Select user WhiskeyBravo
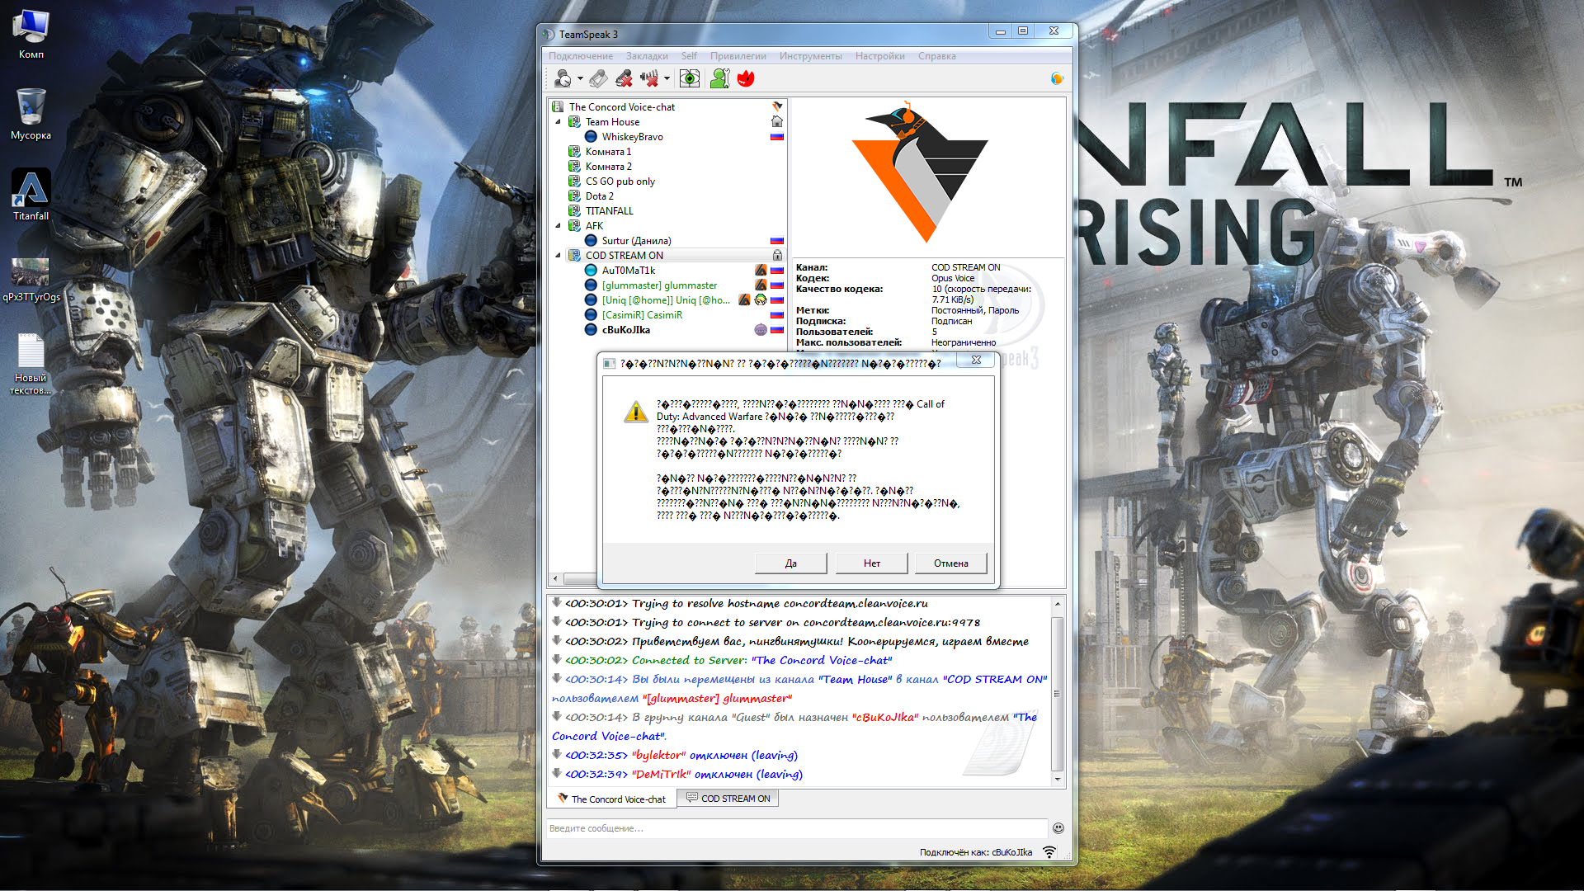The image size is (1584, 891). (x=632, y=137)
